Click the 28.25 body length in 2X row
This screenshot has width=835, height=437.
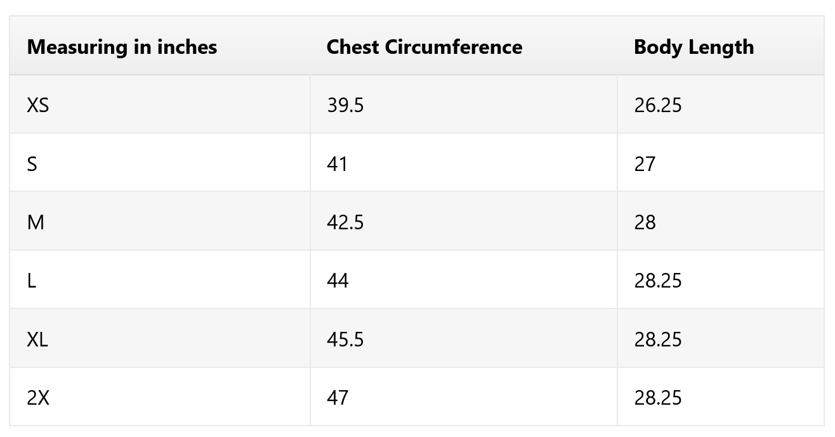pyautogui.click(x=657, y=398)
